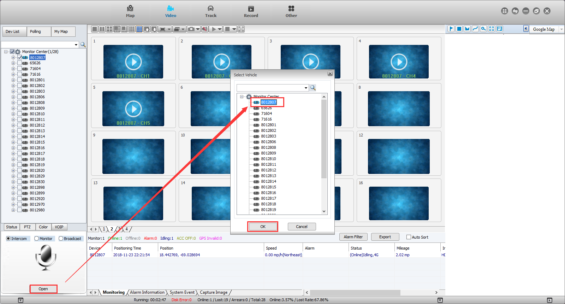Click the flag marker tool on map toolbar

(451, 29)
